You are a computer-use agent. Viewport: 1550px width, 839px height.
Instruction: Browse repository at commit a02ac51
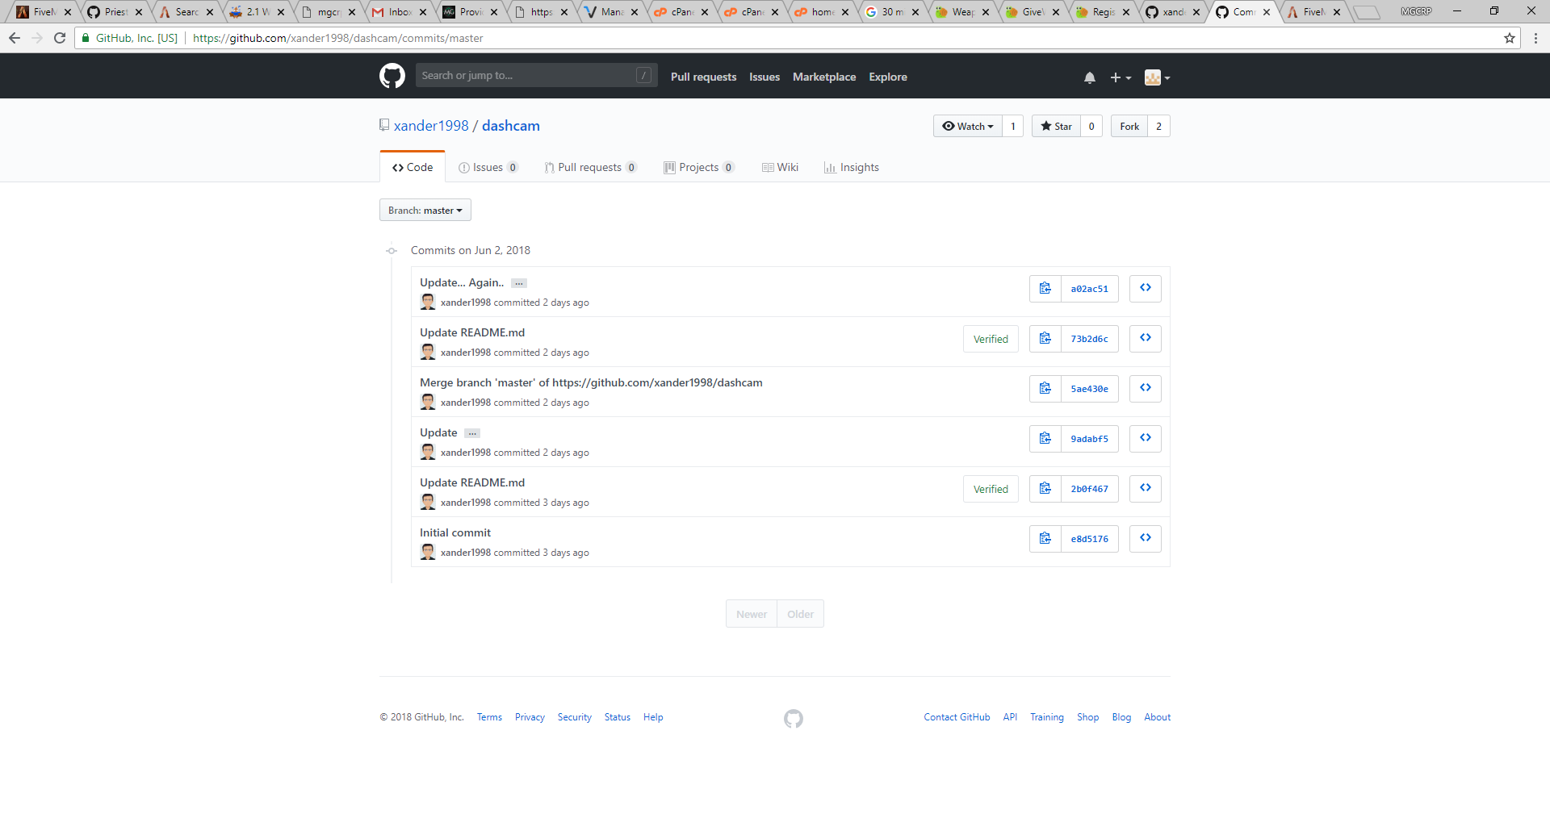coord(1146,289)
